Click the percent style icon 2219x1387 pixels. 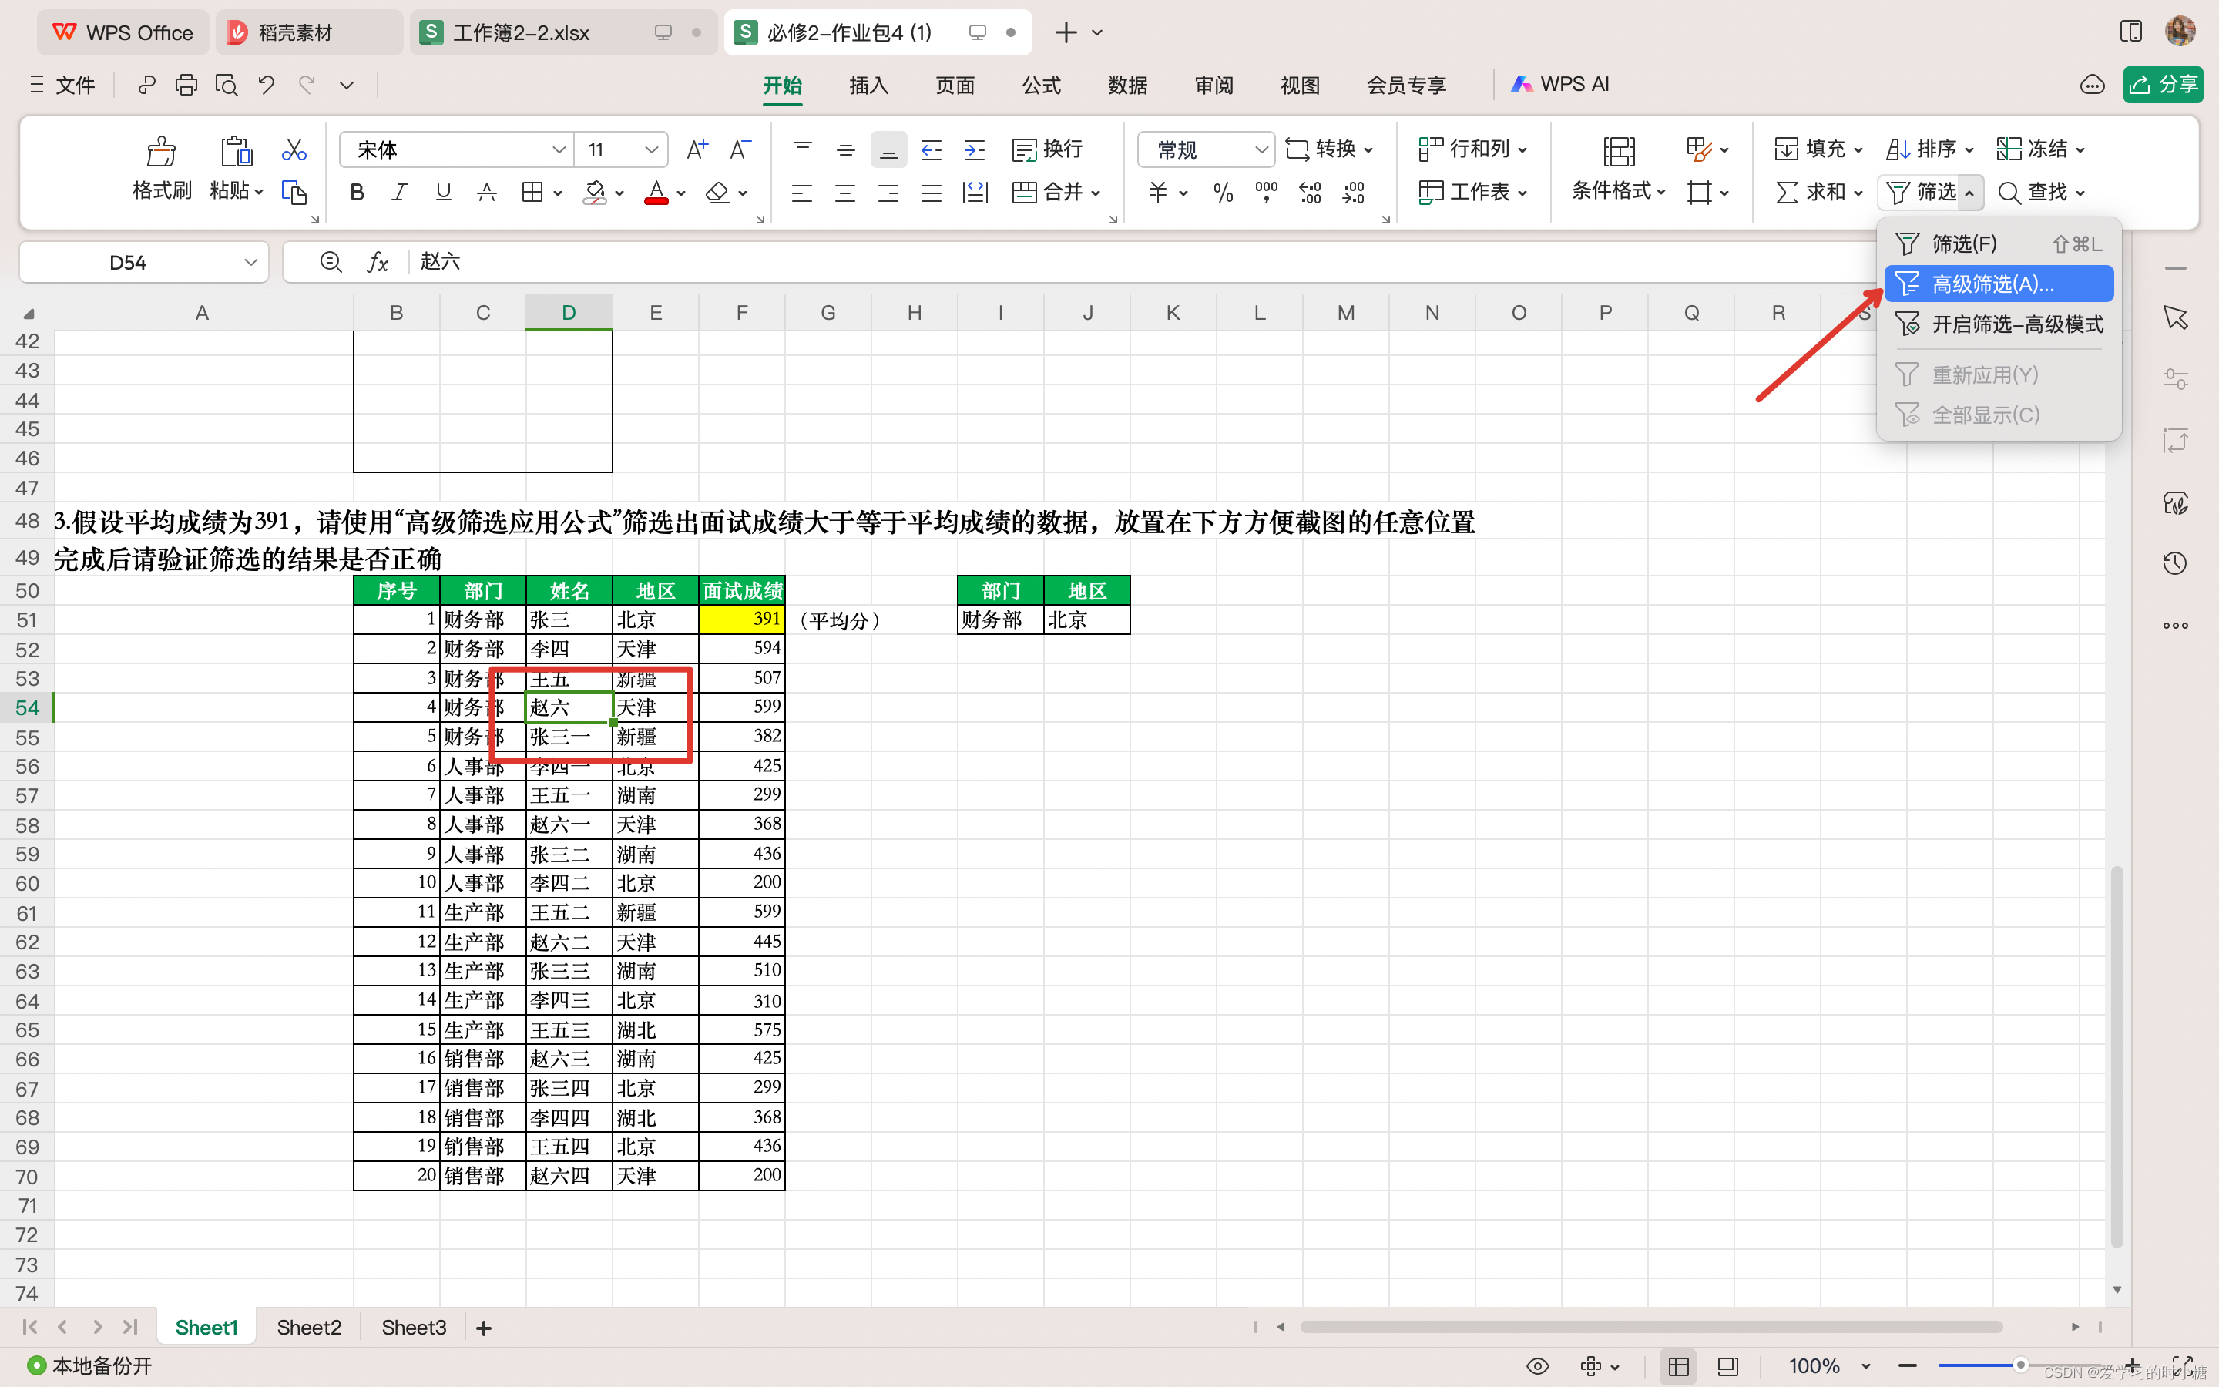click(1222, 193)
